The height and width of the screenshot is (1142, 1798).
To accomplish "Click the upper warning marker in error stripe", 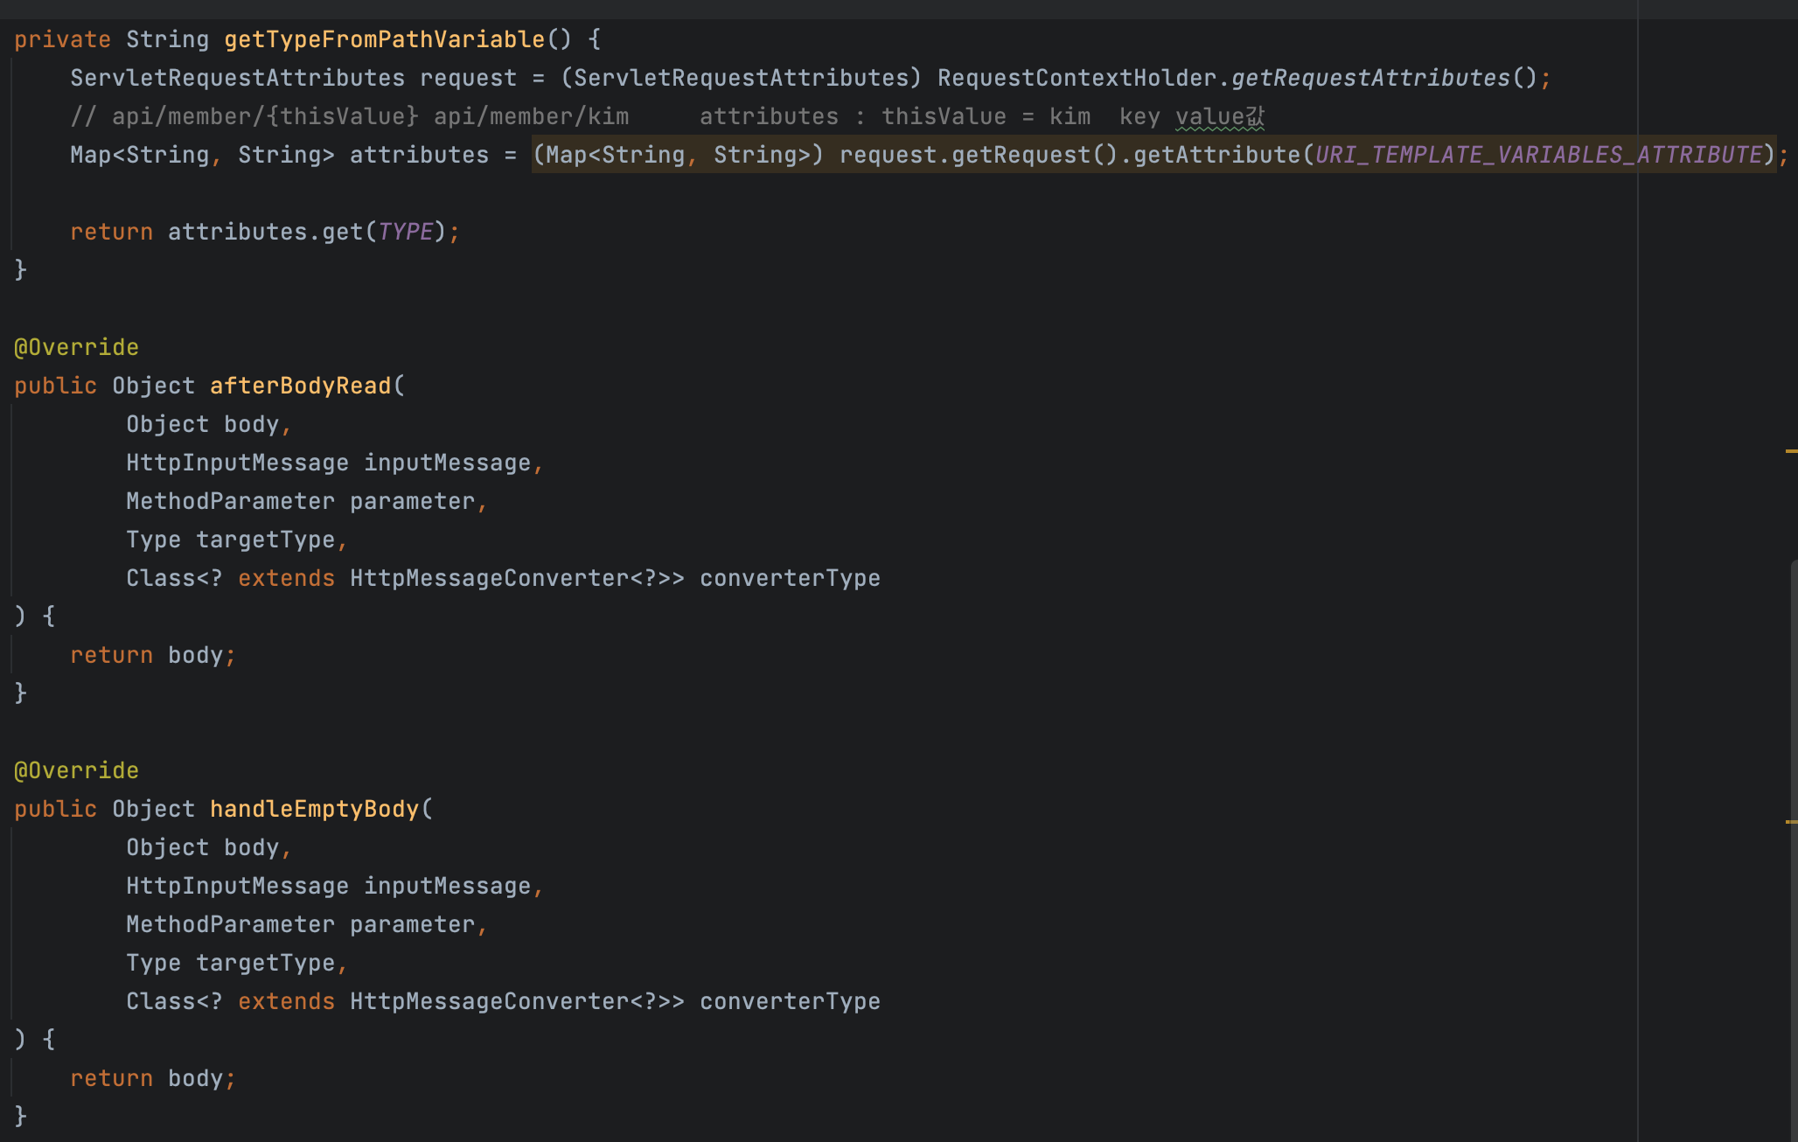I will [1790, 450].
